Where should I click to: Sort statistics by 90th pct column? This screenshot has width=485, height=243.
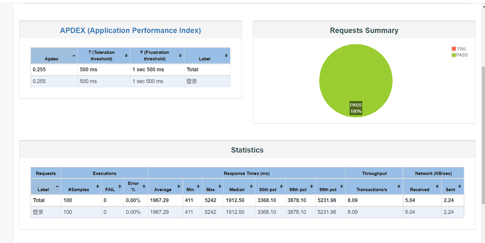coord(270,186)
